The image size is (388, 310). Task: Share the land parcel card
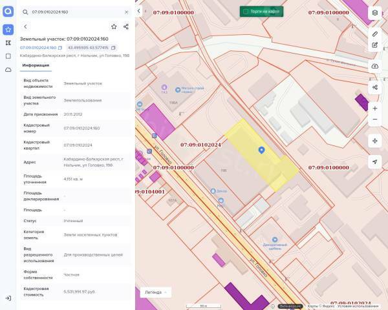126,26
